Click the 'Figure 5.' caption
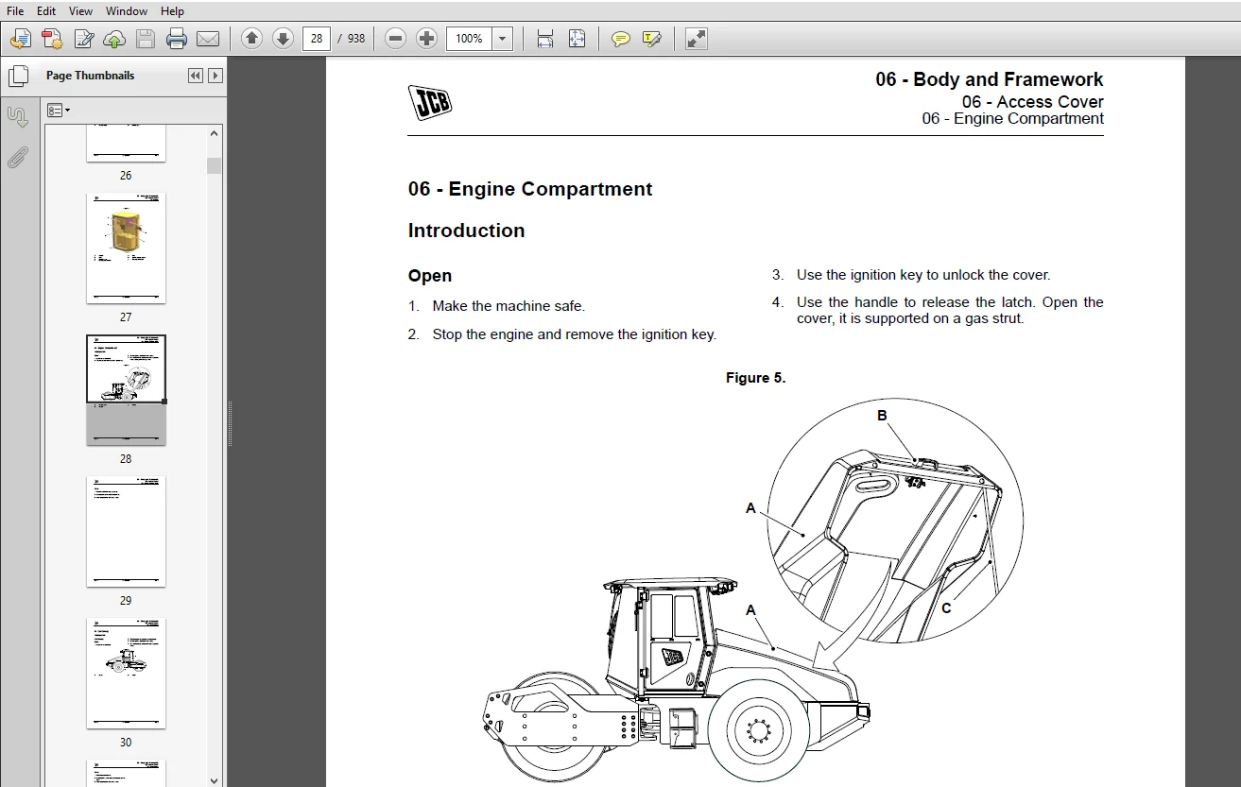1241x787 pixels. 755,378
